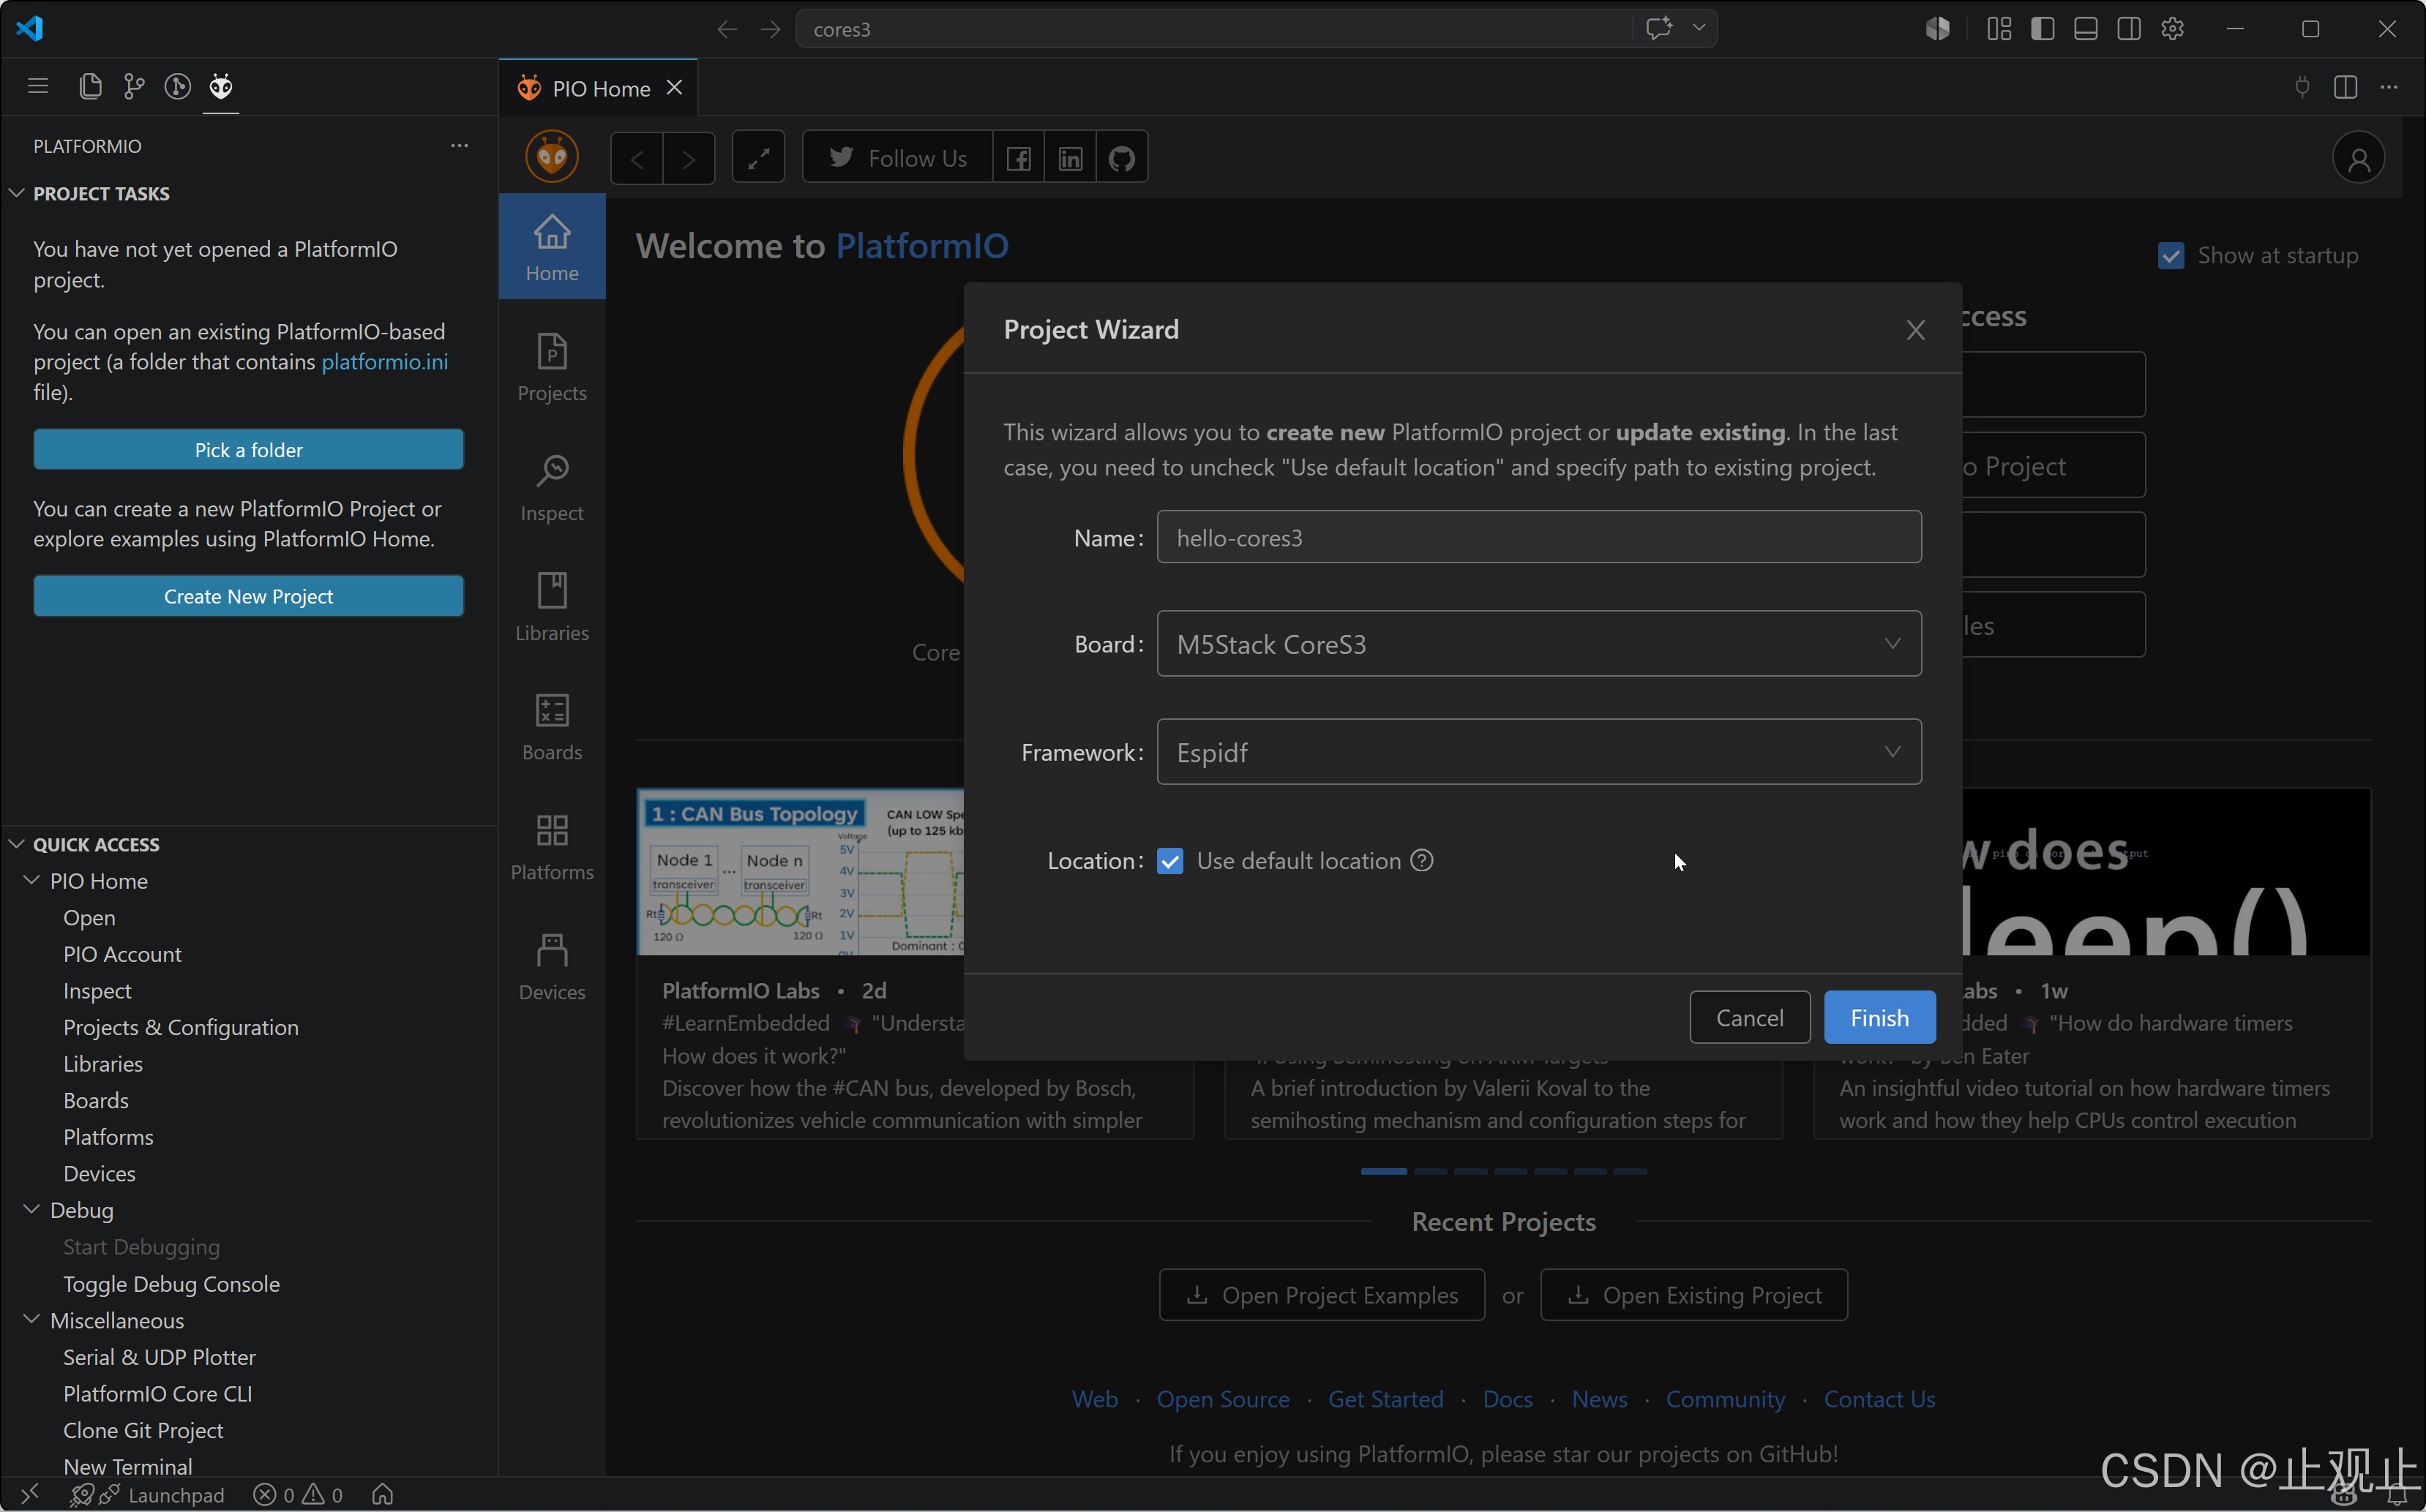Open the Board dropdown showing M5Stack CoreS3
Image resolution: width=2426 pixels, height=1512 pixels.
coord(1538,644)
